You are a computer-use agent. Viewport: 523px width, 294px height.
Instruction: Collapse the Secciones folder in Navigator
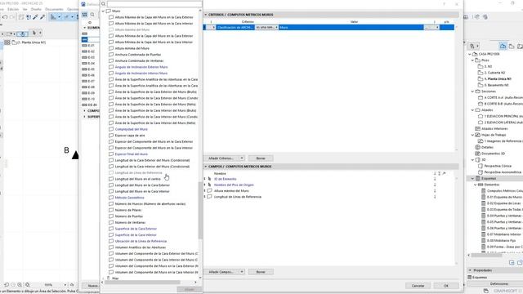[472, 91]
